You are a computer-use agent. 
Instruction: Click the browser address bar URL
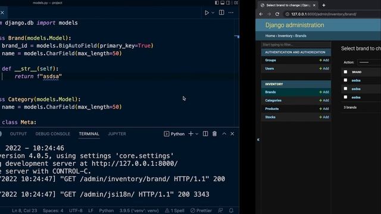pyautogui.click(x=324, y=14)
